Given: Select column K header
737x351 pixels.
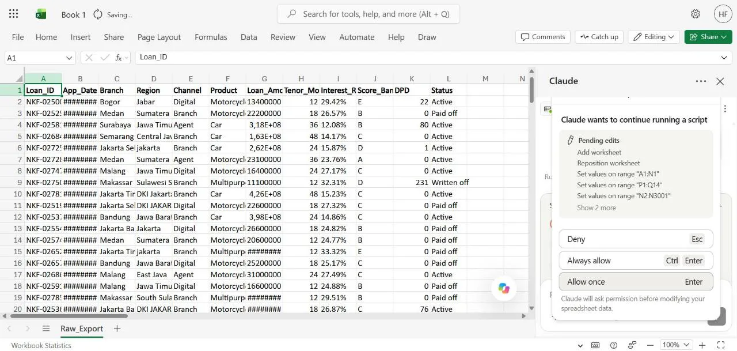Looking at the screenshot, I should click(x=412, y=79).
